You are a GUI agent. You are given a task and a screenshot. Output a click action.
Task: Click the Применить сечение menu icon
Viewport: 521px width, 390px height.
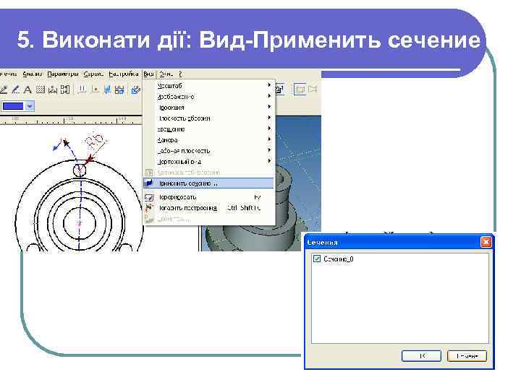point(150,183)
